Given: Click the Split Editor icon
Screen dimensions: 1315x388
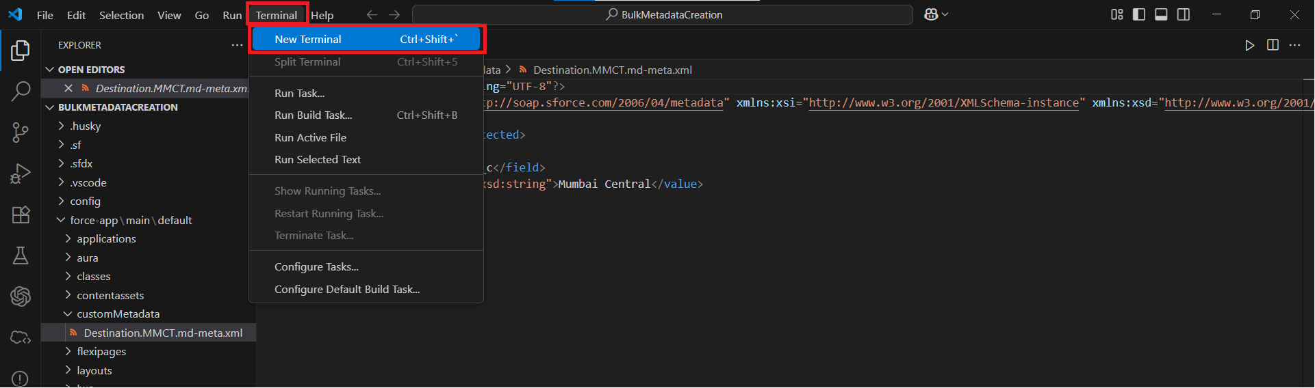Looking at the screenshot, I should pos(1273,45).
